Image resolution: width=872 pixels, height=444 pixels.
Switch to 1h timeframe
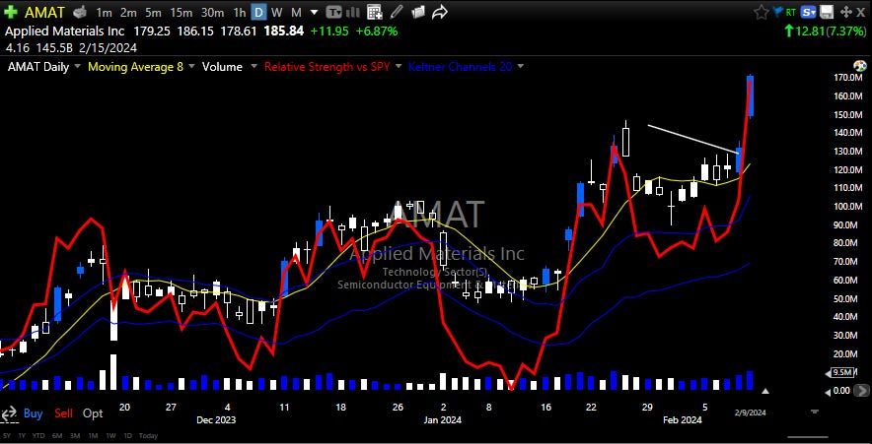(239, 12)
